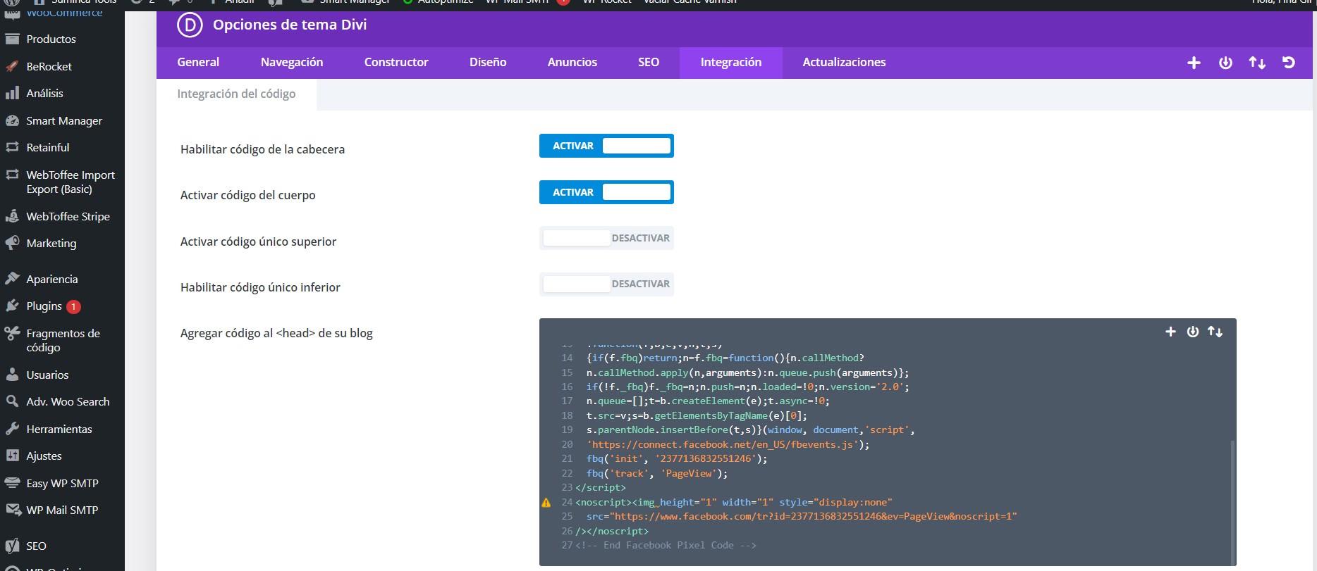This screenshot has width=1317, height=571.
Task: Click the power icon in code editor
Action: pos(1192,332)
